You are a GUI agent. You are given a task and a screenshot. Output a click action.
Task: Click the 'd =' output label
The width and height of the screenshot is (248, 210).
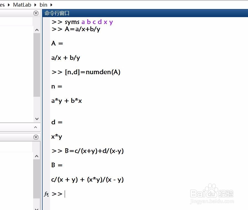(x=57, y=122)
